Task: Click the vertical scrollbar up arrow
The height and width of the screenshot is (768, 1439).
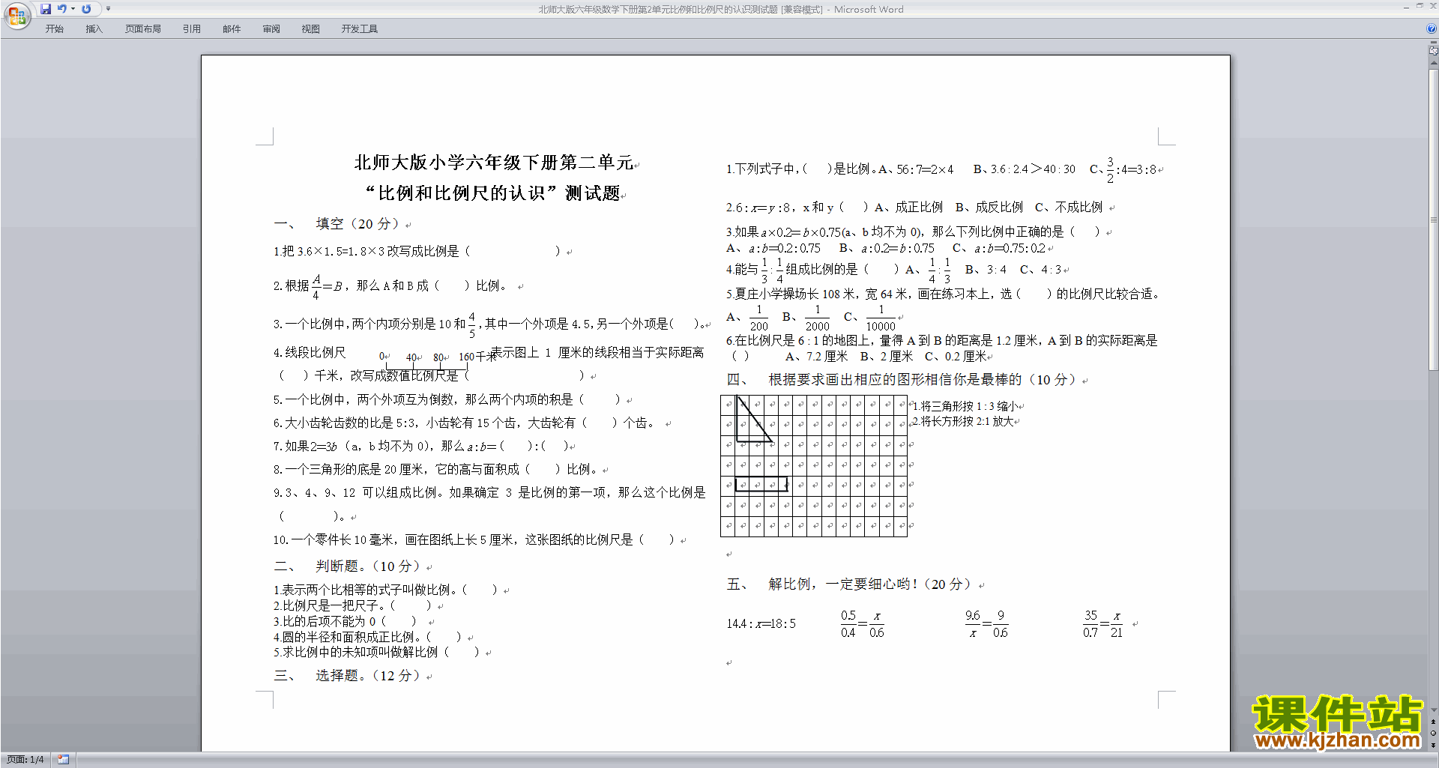Action: (x=1434, y=63)
